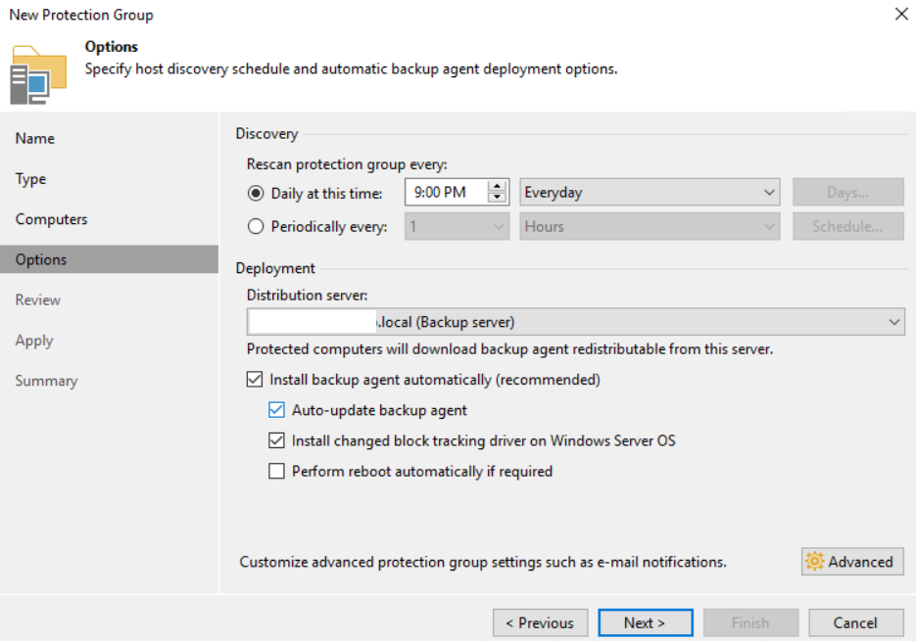Click the Next button
This screenshot has width=916, height=641.
[645, 622]
